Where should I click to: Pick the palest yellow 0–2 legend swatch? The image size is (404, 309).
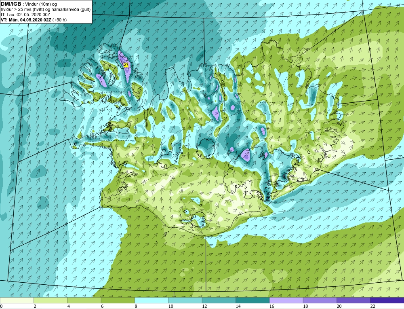[x=17, y=300]
